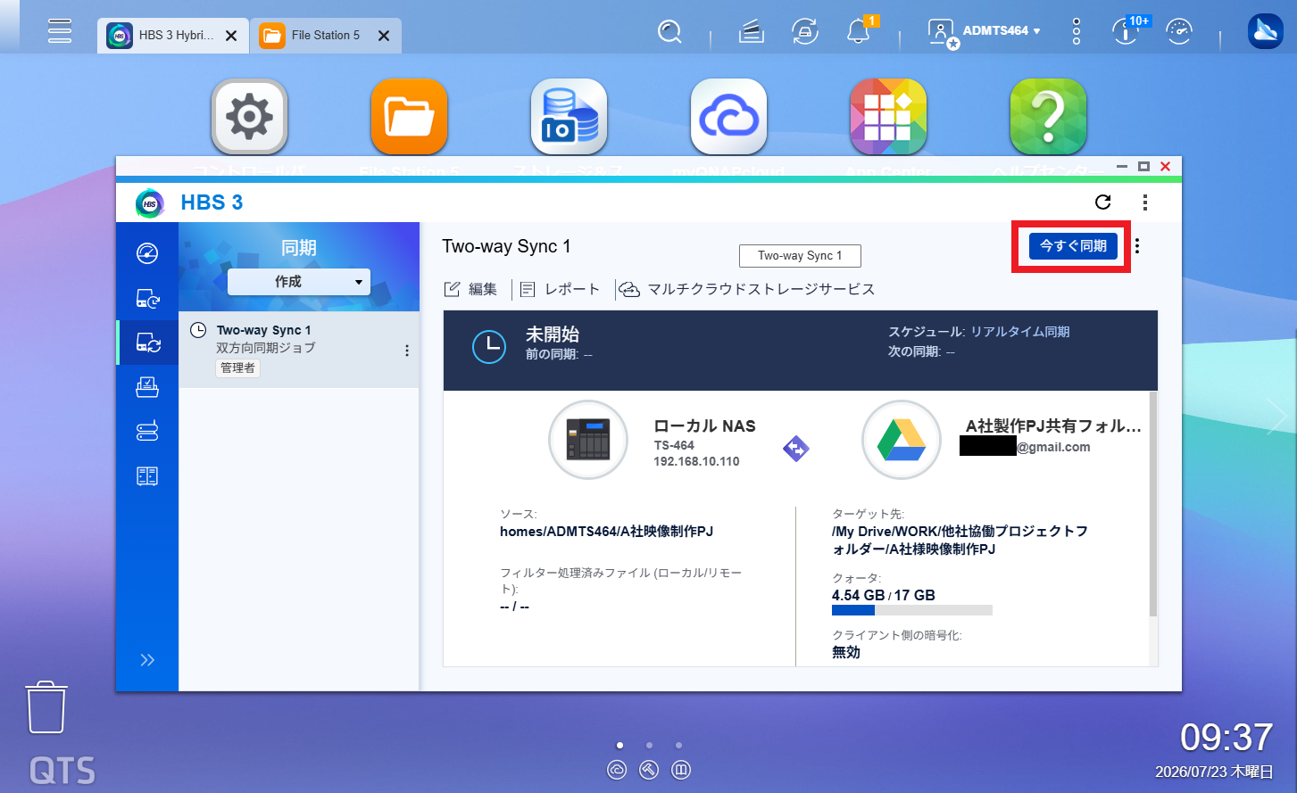The image size is (1297, 793).
Task: Open the notifications bell icon
Action: [x=859, y=32]
